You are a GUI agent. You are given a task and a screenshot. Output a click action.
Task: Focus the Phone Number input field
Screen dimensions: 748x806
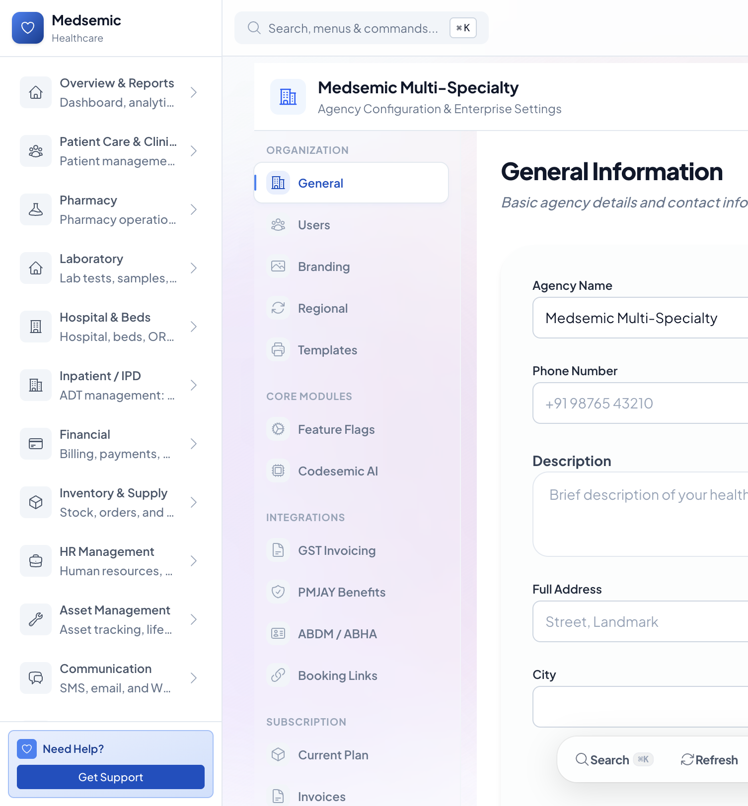(641, 403)
